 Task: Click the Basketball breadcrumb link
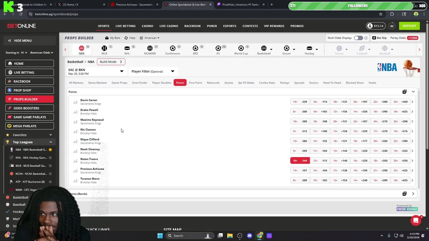pyautogui.click(x=75, y=62)
